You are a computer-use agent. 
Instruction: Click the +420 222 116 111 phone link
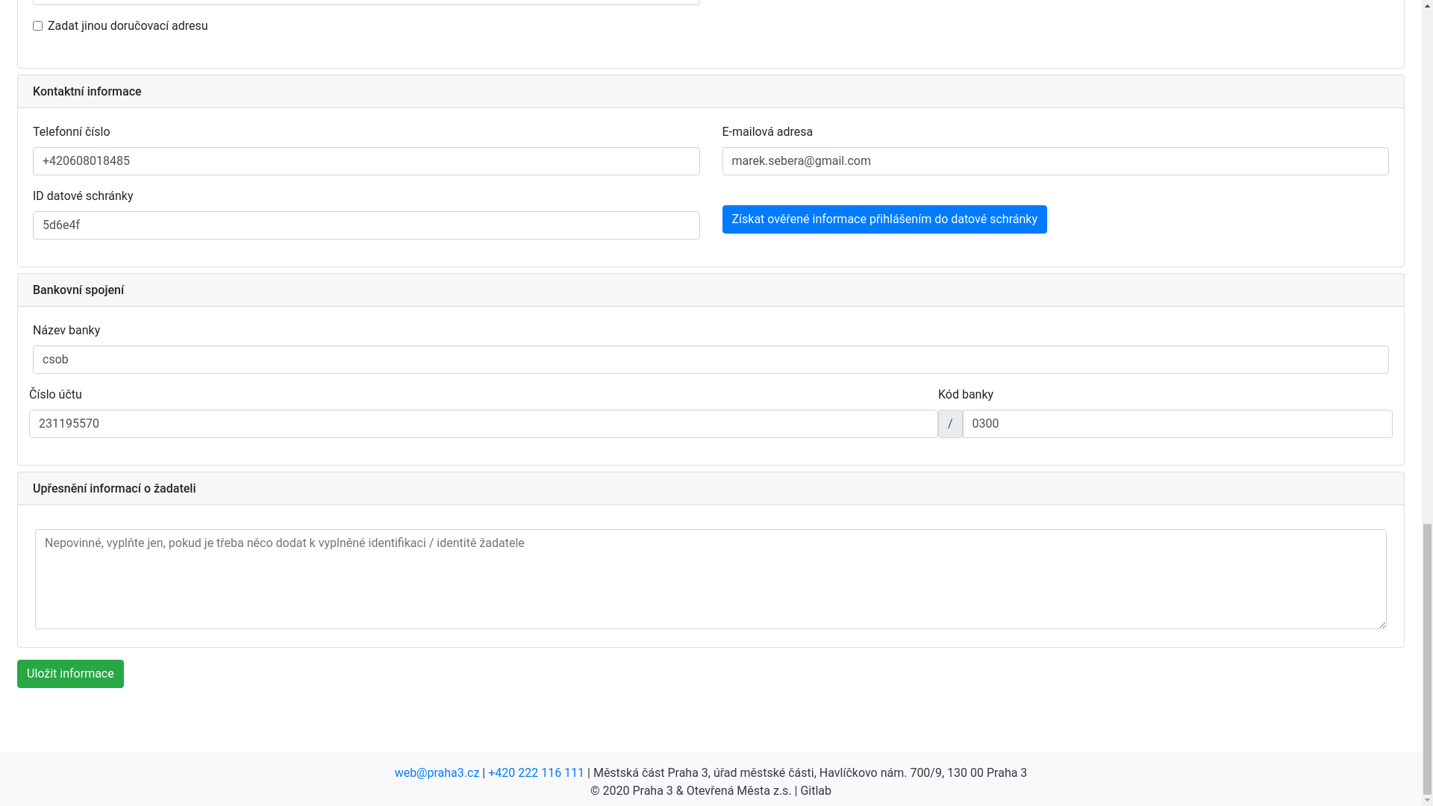(x=536, y=773)
